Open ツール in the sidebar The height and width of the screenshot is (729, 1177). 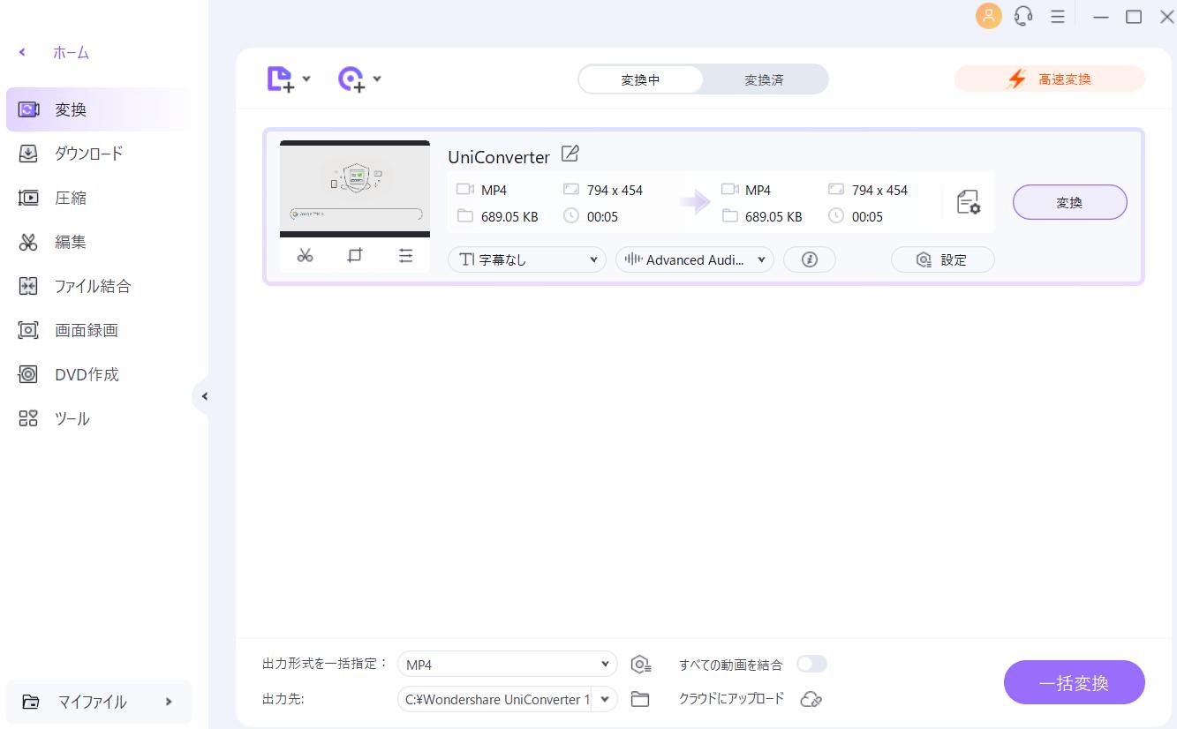(x=99, y=418)
